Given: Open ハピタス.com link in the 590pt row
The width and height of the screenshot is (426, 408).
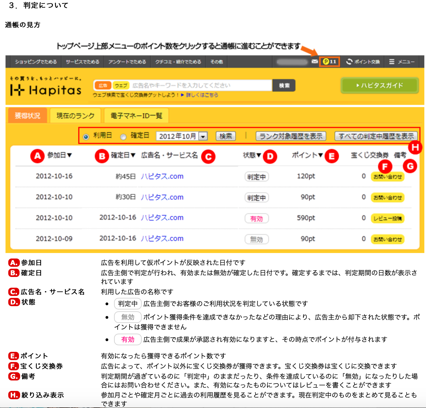Looking at the screenshot, I should pos(162,217).
